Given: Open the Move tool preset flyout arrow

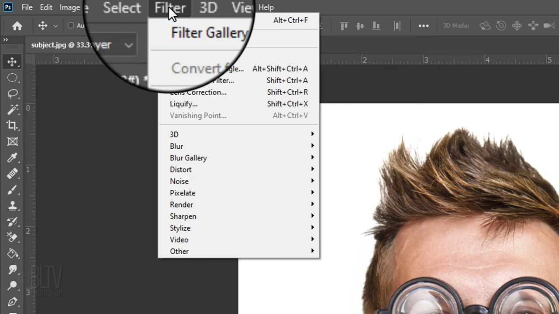Looking at the screenshot, I should [55, 26].
